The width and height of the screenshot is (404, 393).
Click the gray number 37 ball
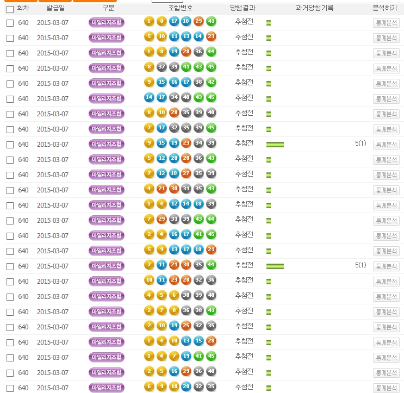[161, 67]
